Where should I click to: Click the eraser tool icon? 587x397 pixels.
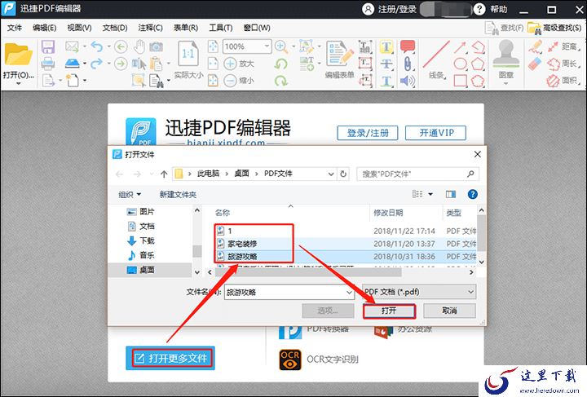click(x=536, y=64)
